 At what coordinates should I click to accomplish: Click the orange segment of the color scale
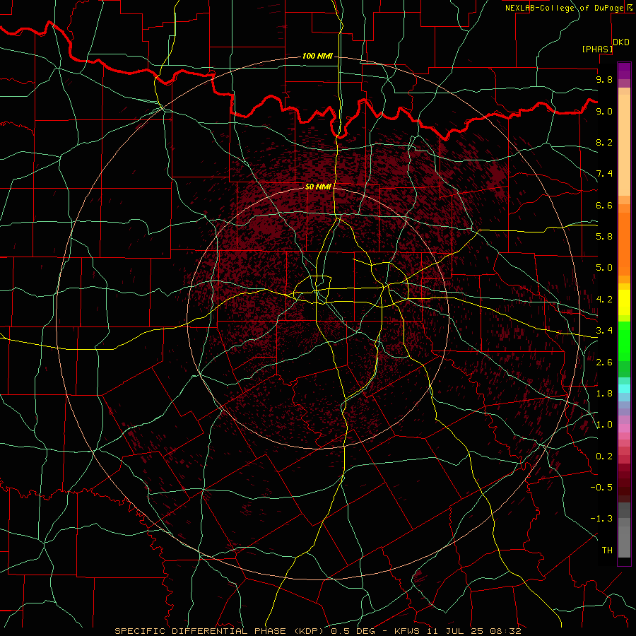pos(624,243)
